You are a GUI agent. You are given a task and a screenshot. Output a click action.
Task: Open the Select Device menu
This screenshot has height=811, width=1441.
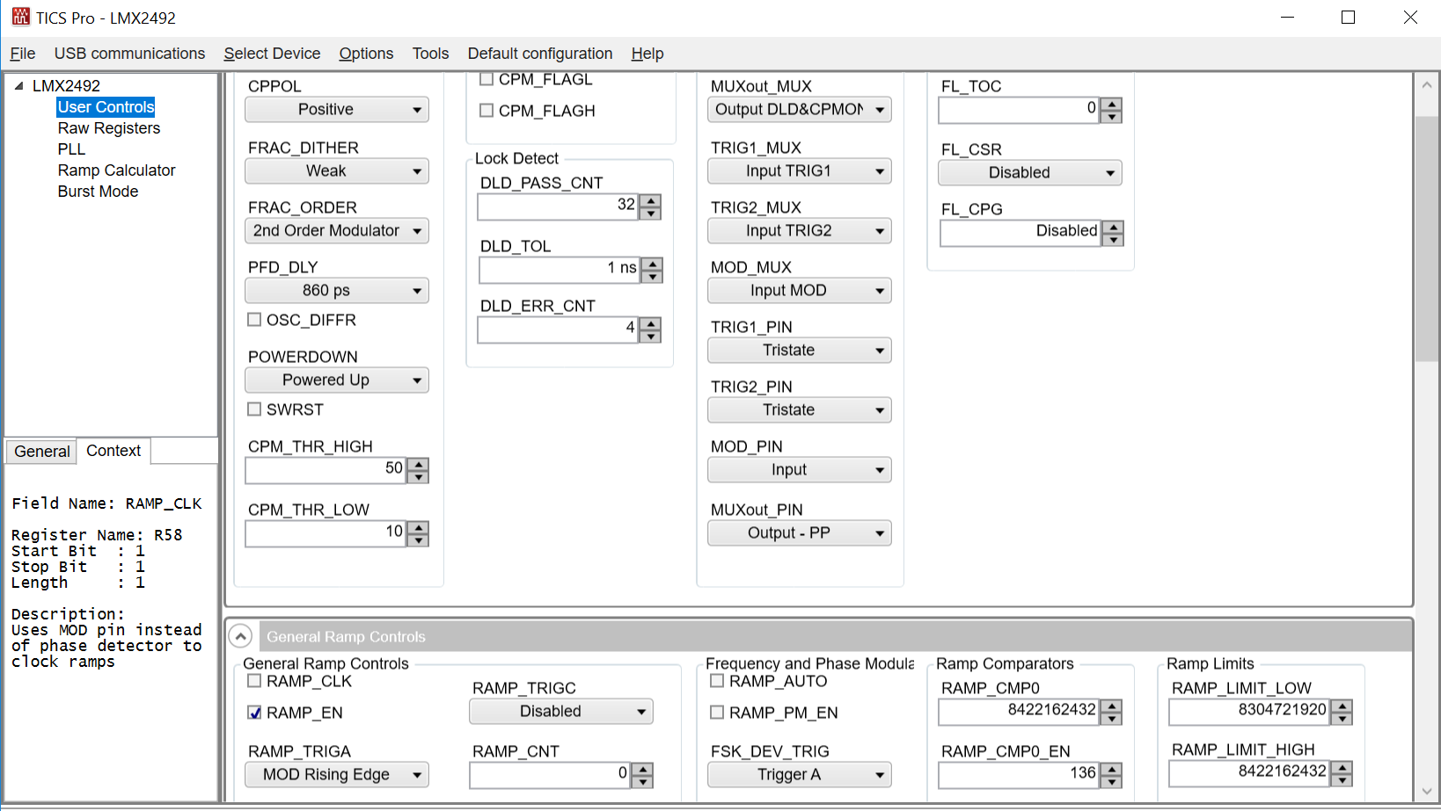pos(272,54)
